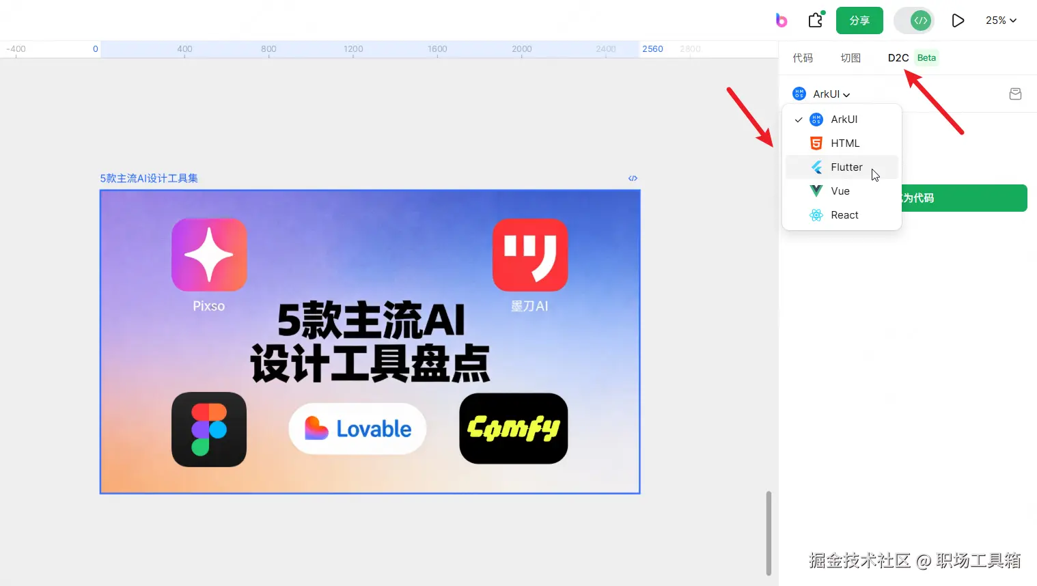Choose HTML from the framework list

[842, 143]
